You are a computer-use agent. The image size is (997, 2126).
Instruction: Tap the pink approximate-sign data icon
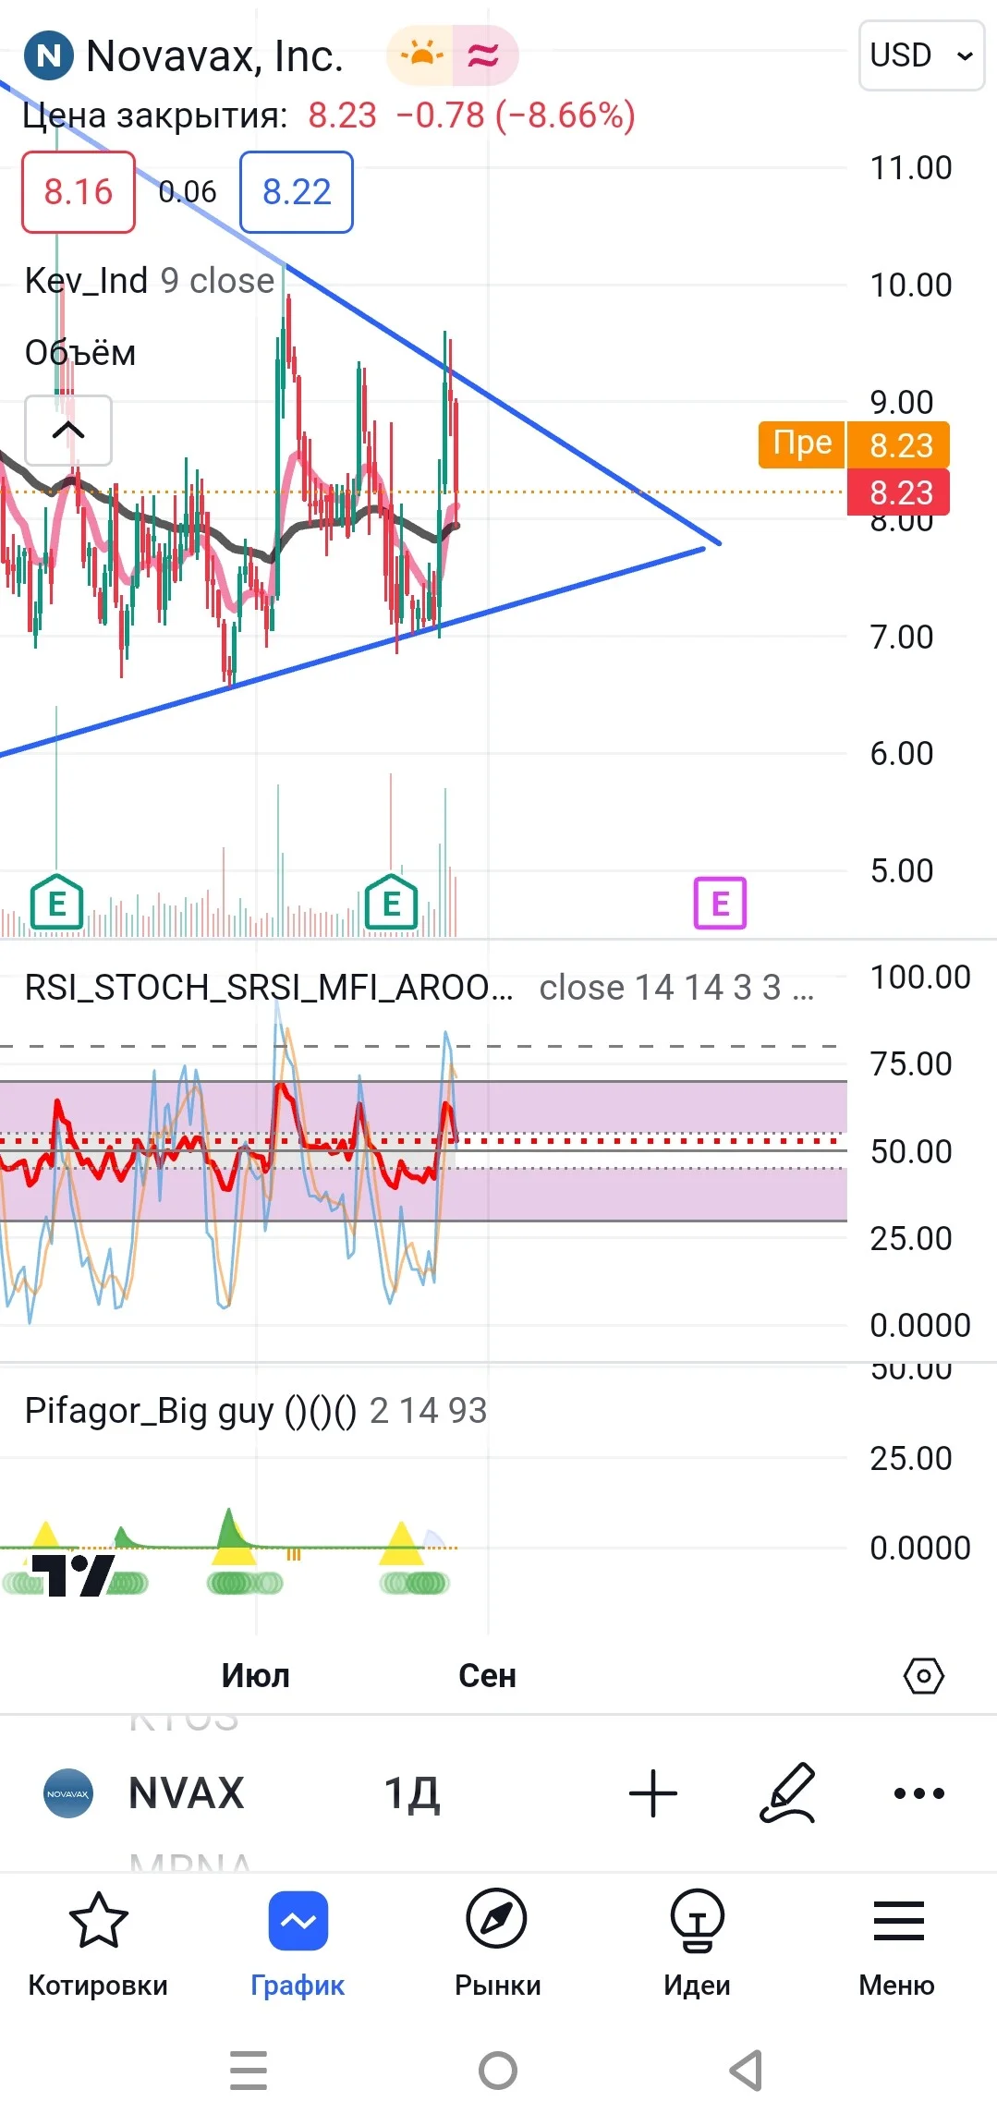tap(483, 55)
